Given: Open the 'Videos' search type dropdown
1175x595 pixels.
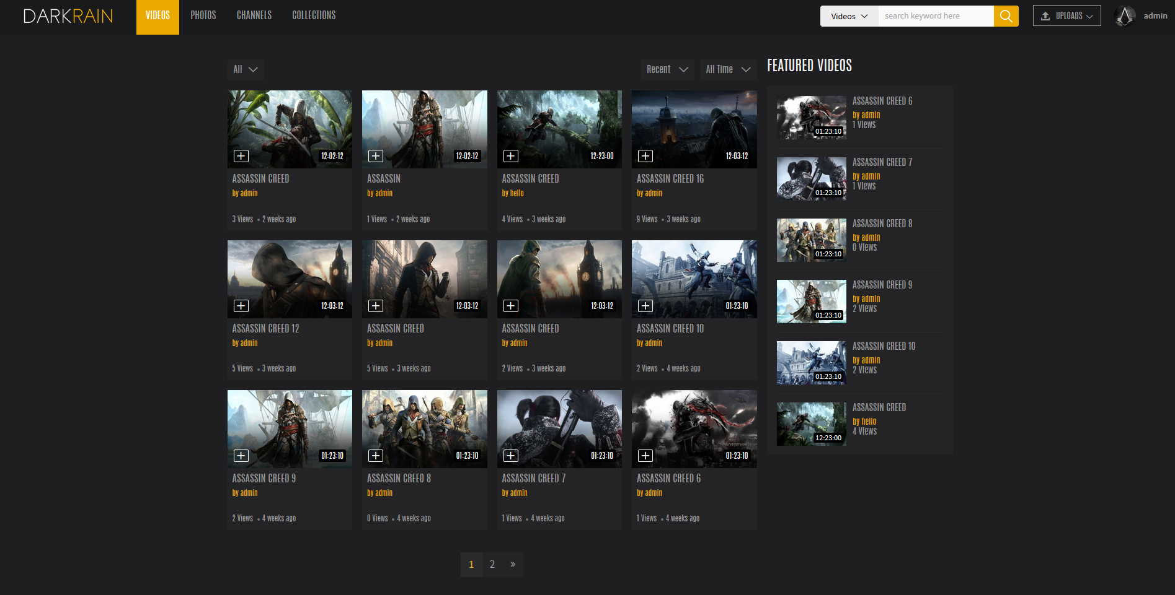Looking at the screenshot, I should [x=849, y=16].
